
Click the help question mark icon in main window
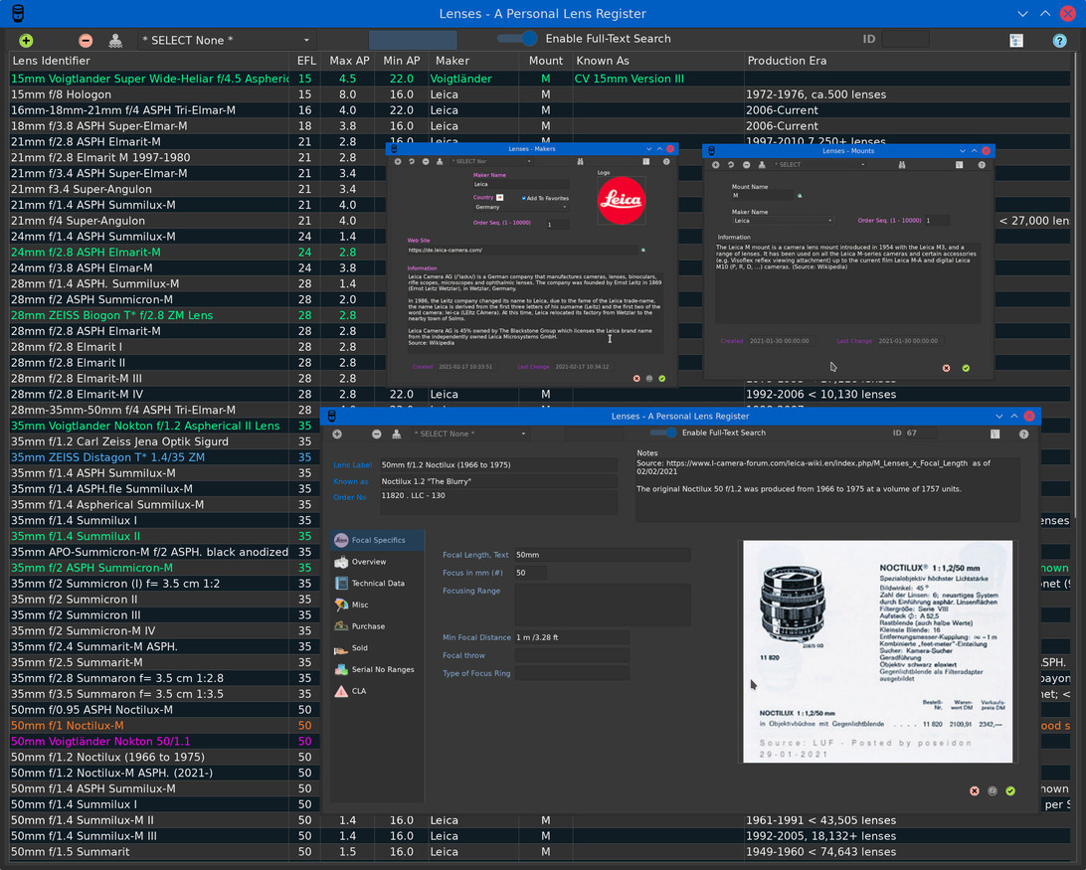click(1059, 41)
